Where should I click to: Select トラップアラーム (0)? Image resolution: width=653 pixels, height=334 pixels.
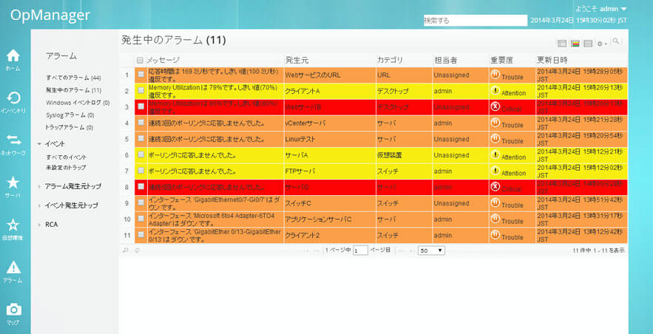point(69,128)
